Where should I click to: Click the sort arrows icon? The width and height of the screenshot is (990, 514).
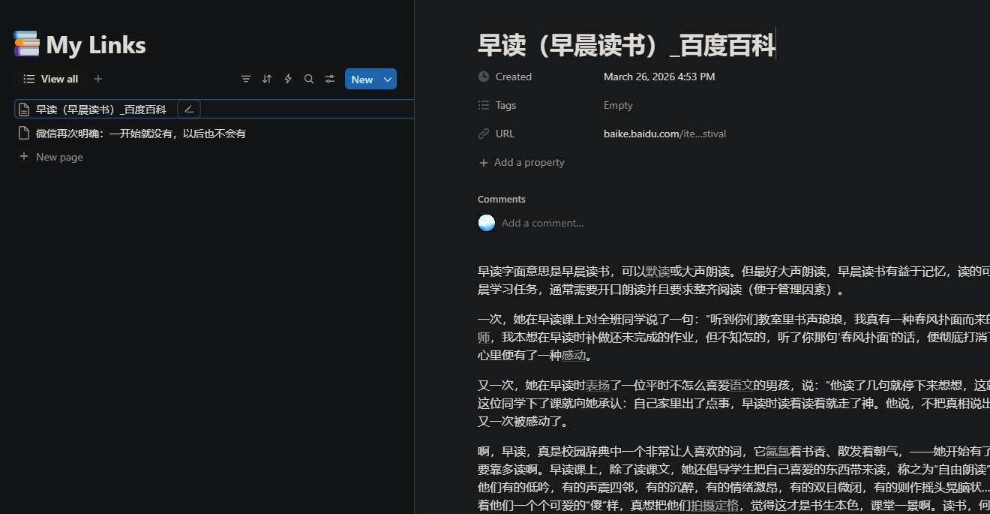[x=267, y=80]
